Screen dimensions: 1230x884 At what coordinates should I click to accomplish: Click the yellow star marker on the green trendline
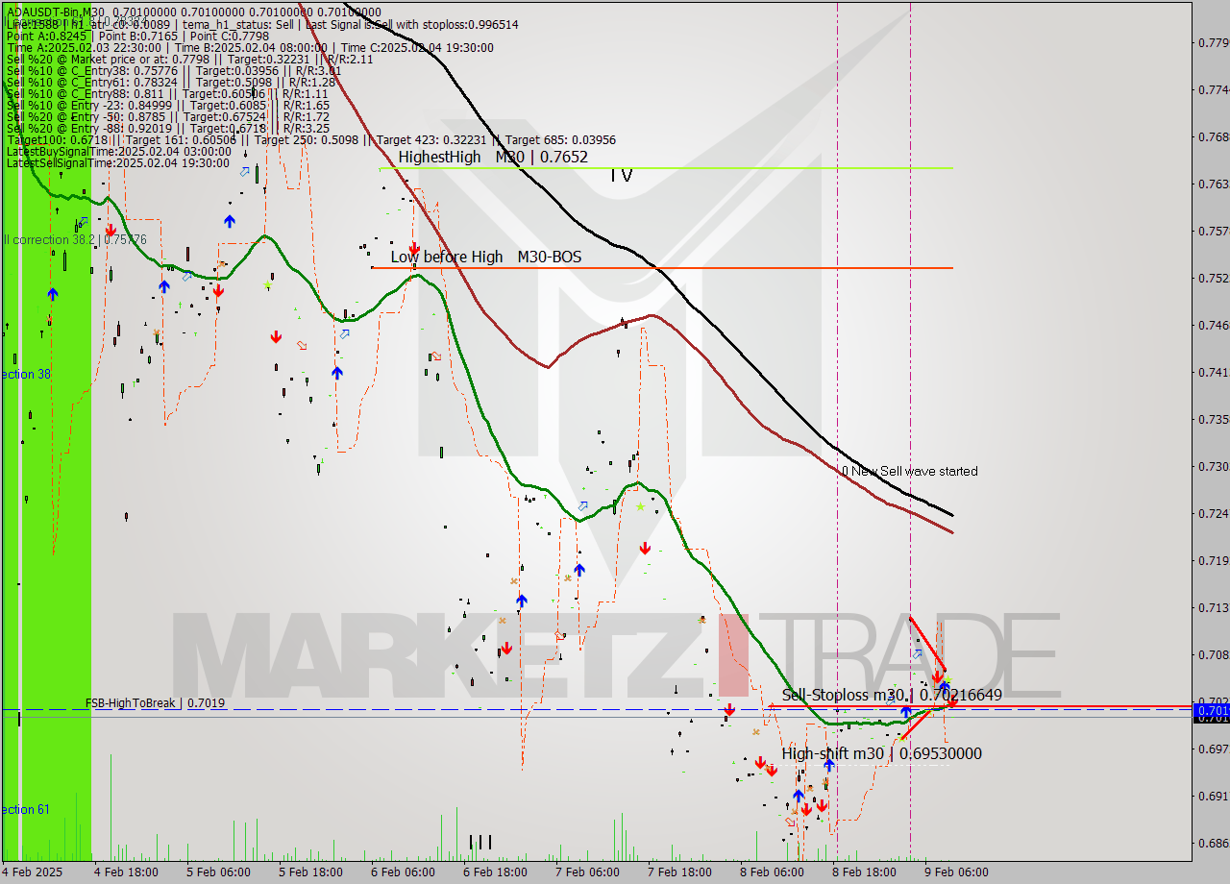pos(639,504)
